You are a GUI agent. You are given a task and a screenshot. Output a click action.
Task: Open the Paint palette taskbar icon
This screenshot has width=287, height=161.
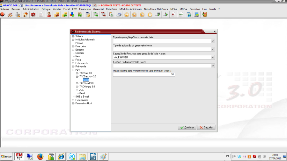tap(103, 157)
